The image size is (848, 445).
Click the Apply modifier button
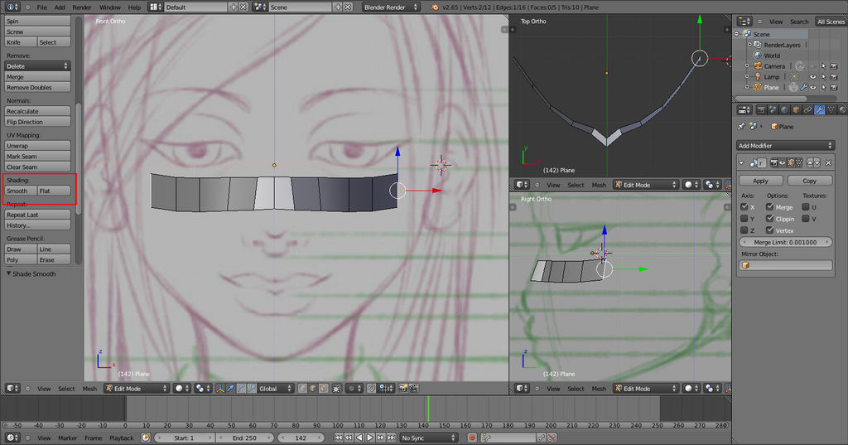coord(760,180)
